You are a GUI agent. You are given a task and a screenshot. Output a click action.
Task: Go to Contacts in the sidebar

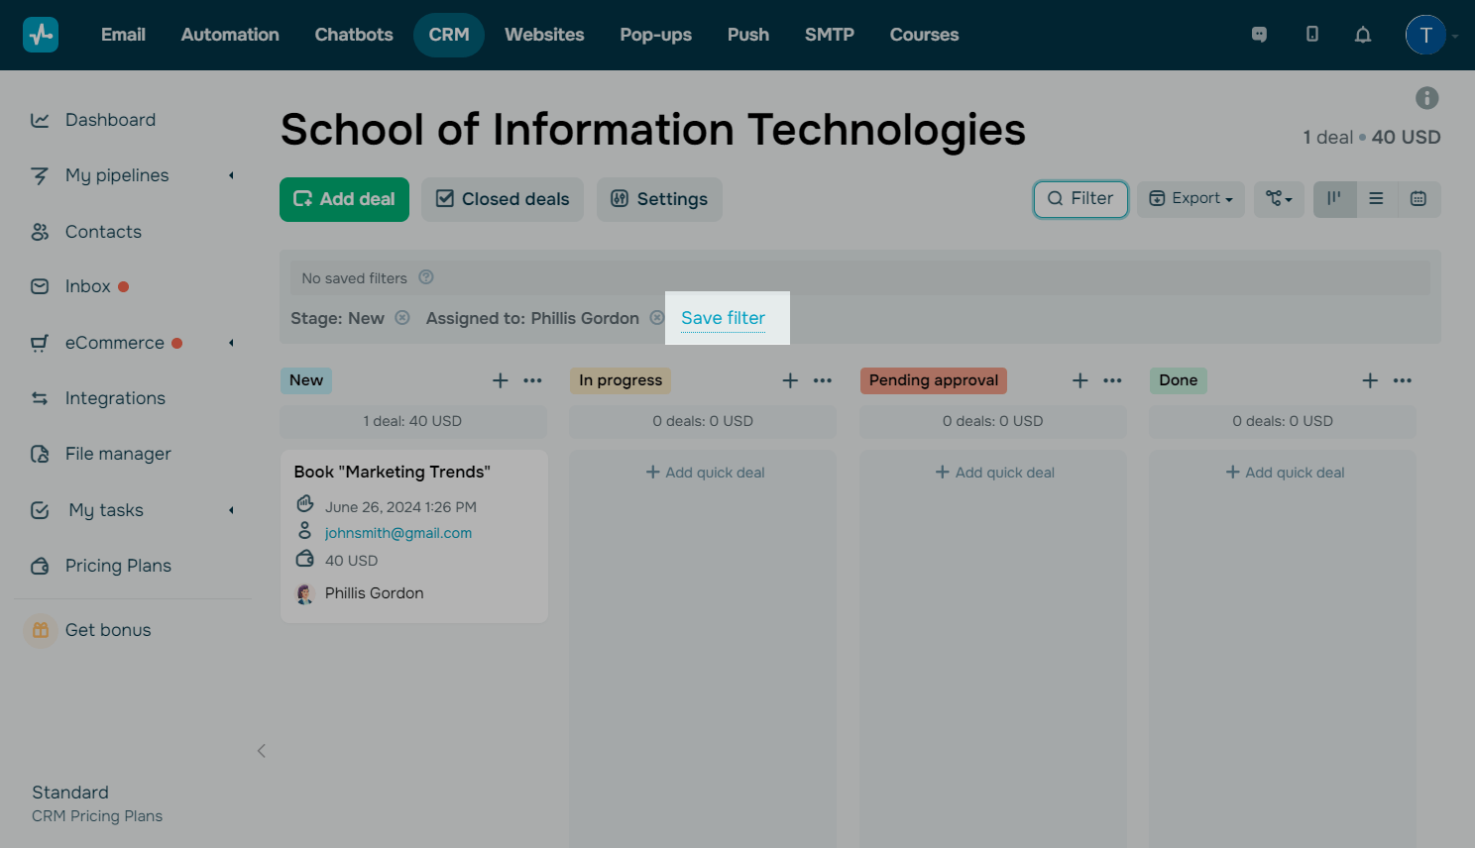click(x=103, y=232)
